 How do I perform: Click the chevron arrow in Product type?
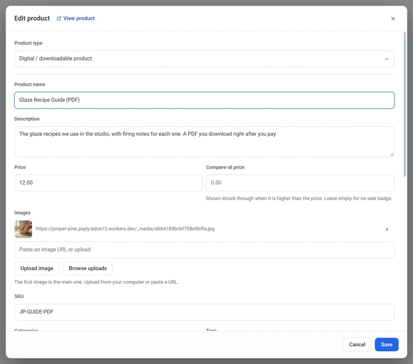pyautogui.click(x=386, y=59)
